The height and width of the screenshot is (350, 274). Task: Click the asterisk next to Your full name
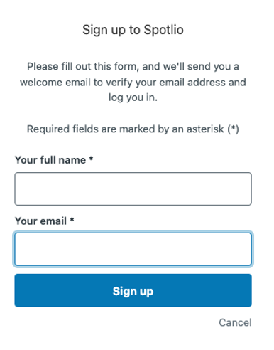click(91, 159)
